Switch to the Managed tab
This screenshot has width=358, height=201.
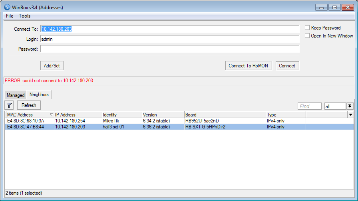(x=16, y=95)
